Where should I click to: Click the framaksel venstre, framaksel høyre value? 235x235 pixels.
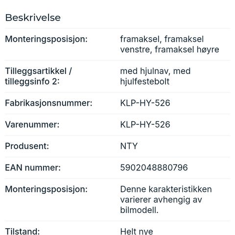pos(169,44)
